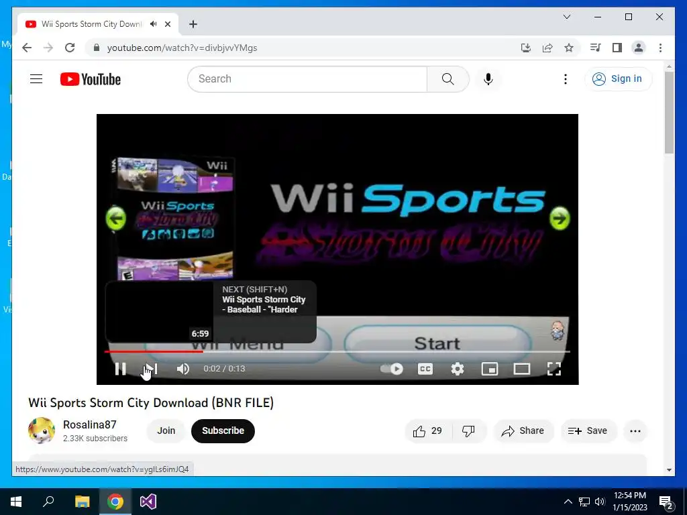
Task: Open File Explorer from taskbar
Action: tap(82, 502)
